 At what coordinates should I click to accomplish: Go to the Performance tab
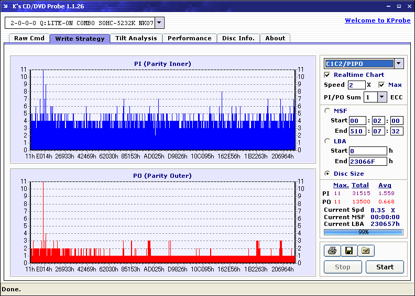(x=190, y=38)
